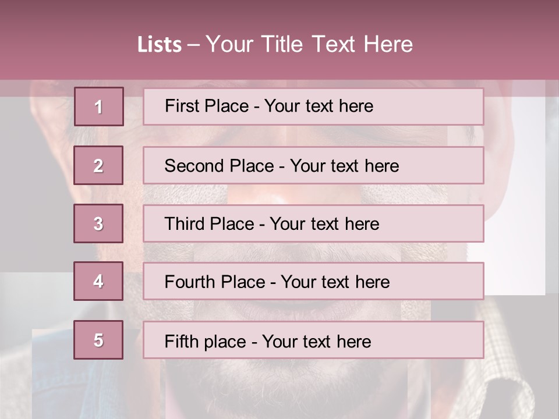This screenshot has height=419, width=559.
Task: Click the number 5 list marker
Action: [x=98, y=340]
